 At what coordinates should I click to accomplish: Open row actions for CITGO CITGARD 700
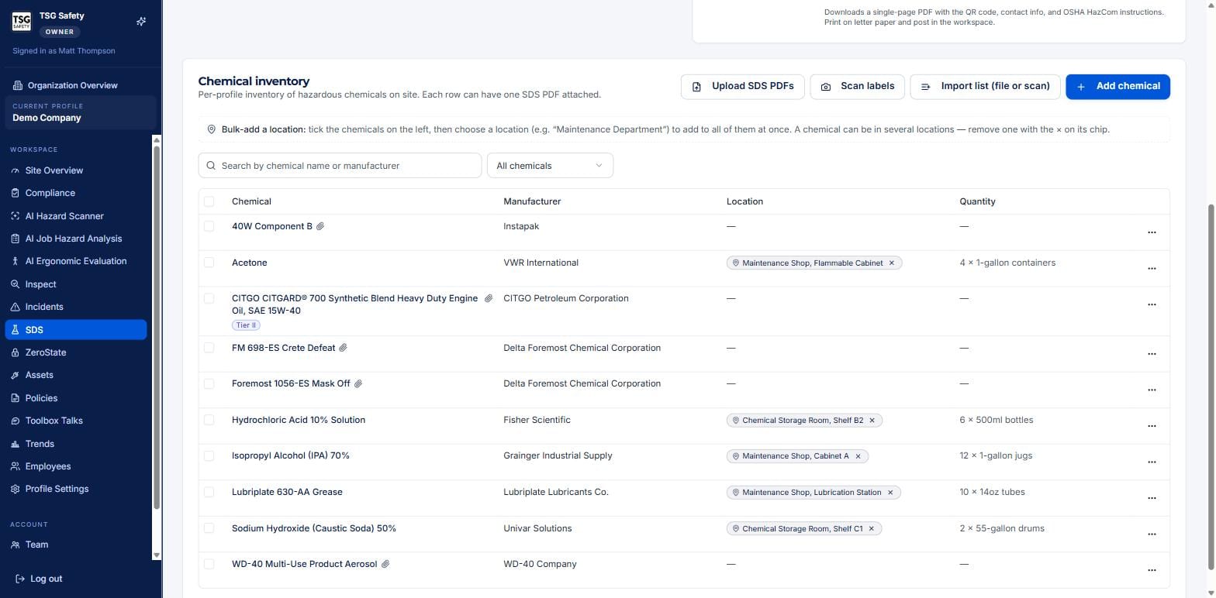coord(1152,304)
